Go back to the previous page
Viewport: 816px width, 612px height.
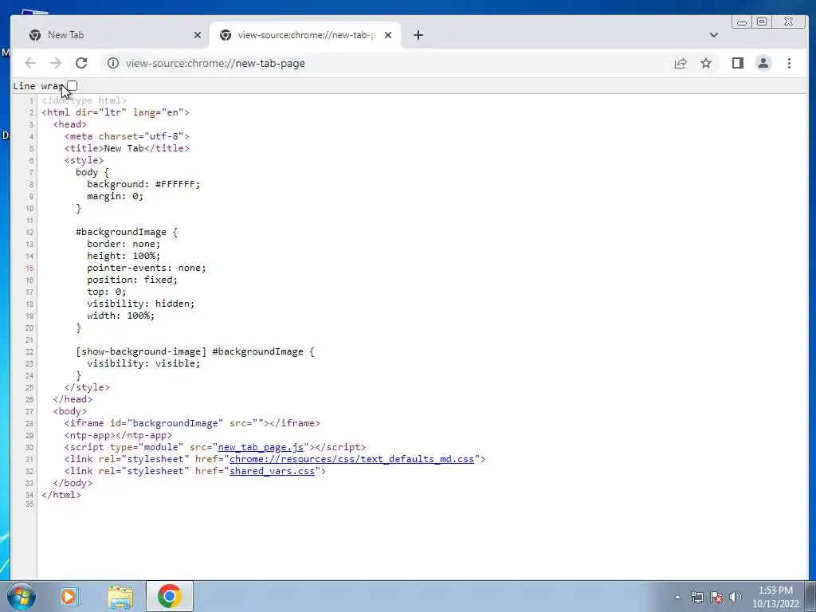[x=30, y=63]
